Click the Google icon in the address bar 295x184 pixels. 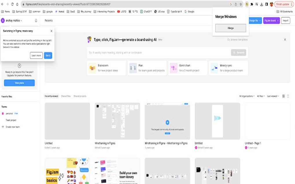(231, 4)
